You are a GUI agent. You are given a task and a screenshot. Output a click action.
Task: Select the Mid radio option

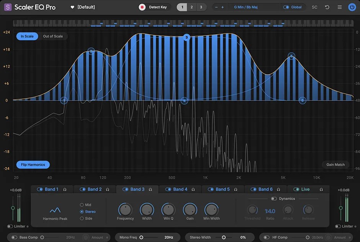click(82, 205)
